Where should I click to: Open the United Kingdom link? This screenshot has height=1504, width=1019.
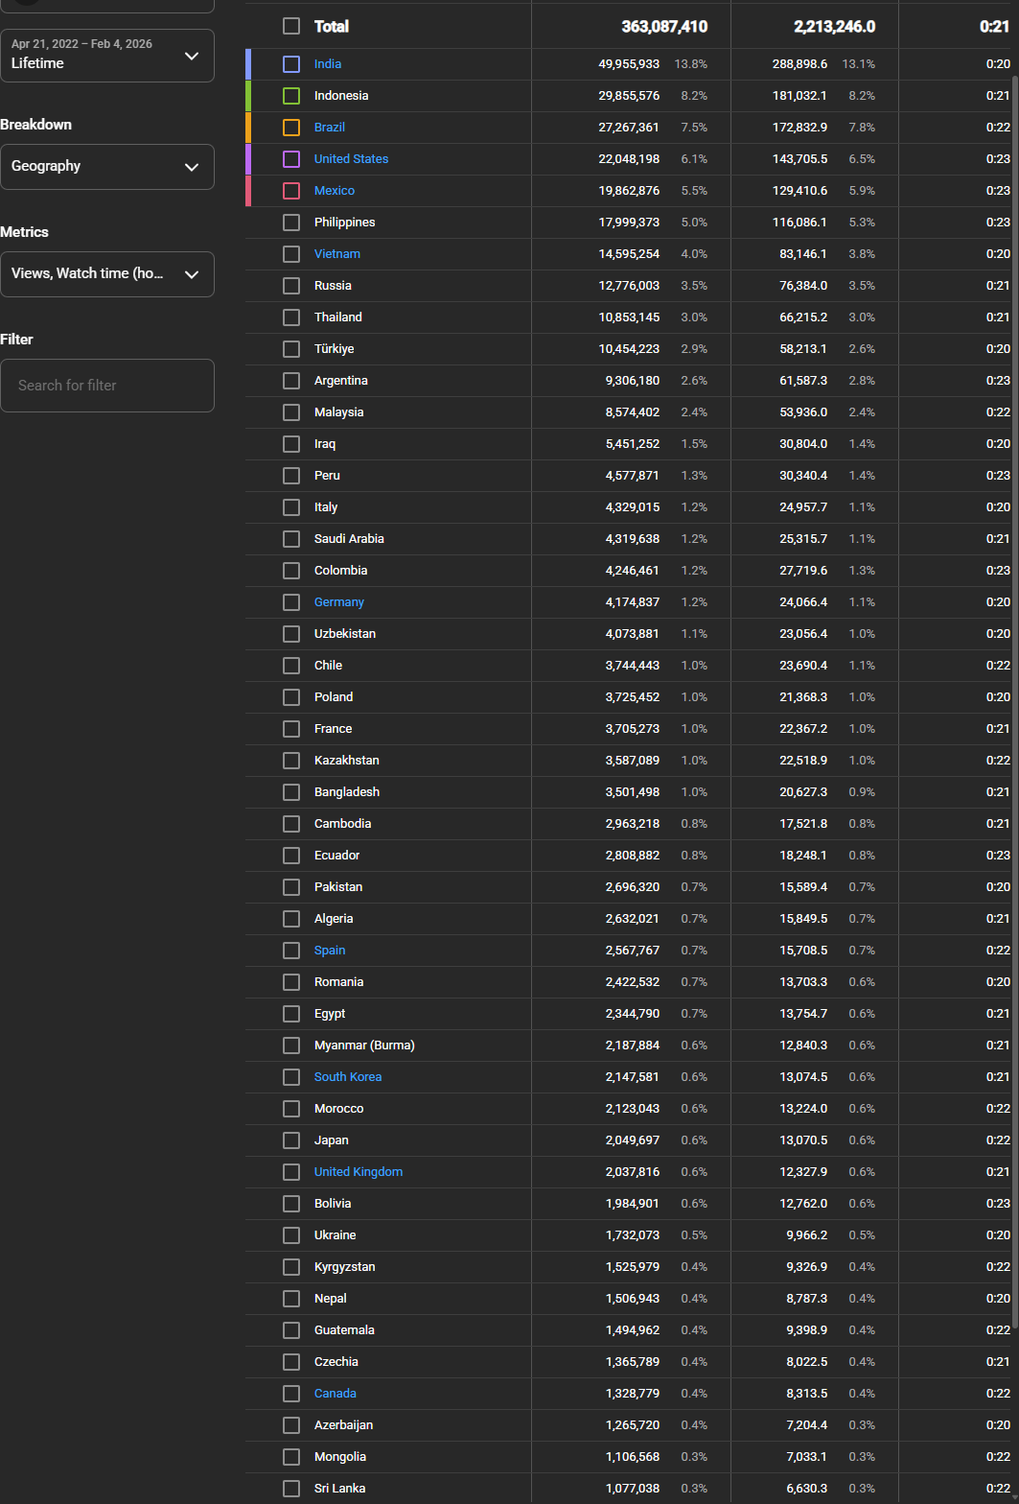click(x=359, y=1172)
